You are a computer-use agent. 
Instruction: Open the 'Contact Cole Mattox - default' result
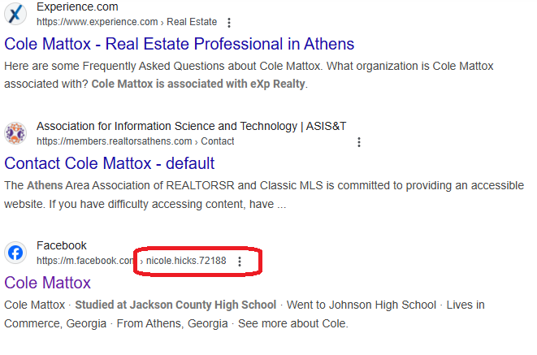[109, 163]
